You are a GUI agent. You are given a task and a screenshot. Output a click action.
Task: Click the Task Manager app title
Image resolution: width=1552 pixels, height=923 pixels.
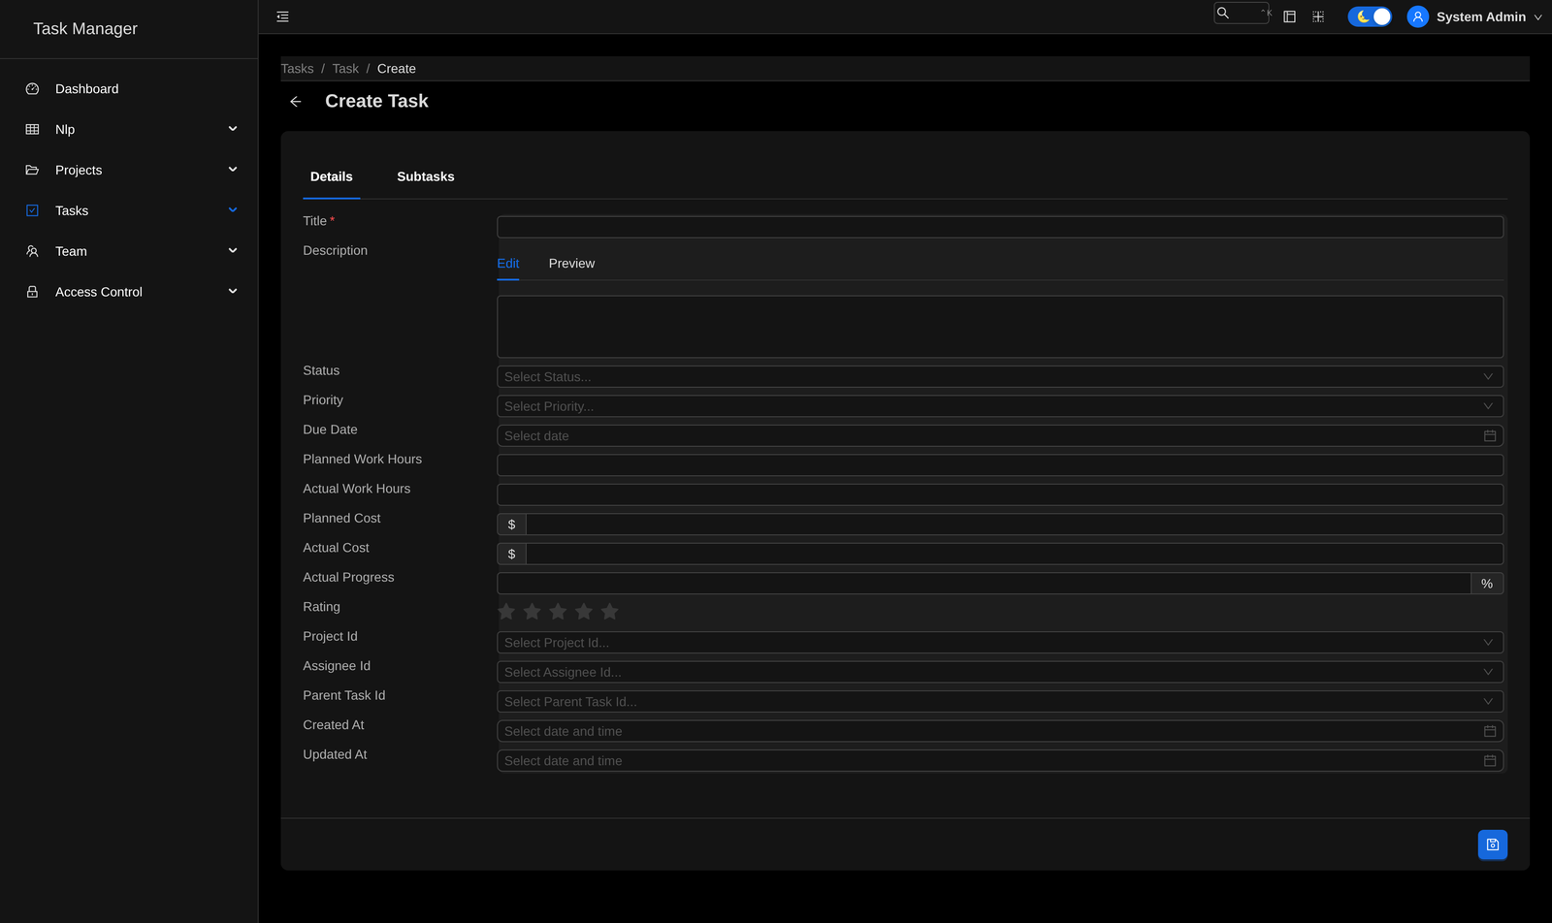85,29
